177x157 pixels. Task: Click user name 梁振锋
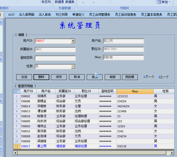[46, 141]
